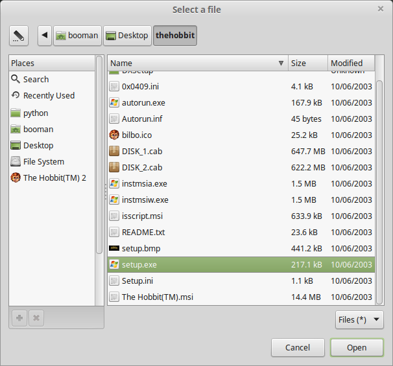Select autorun.exe file
The image size is (393, 366).
pos(241,103)
